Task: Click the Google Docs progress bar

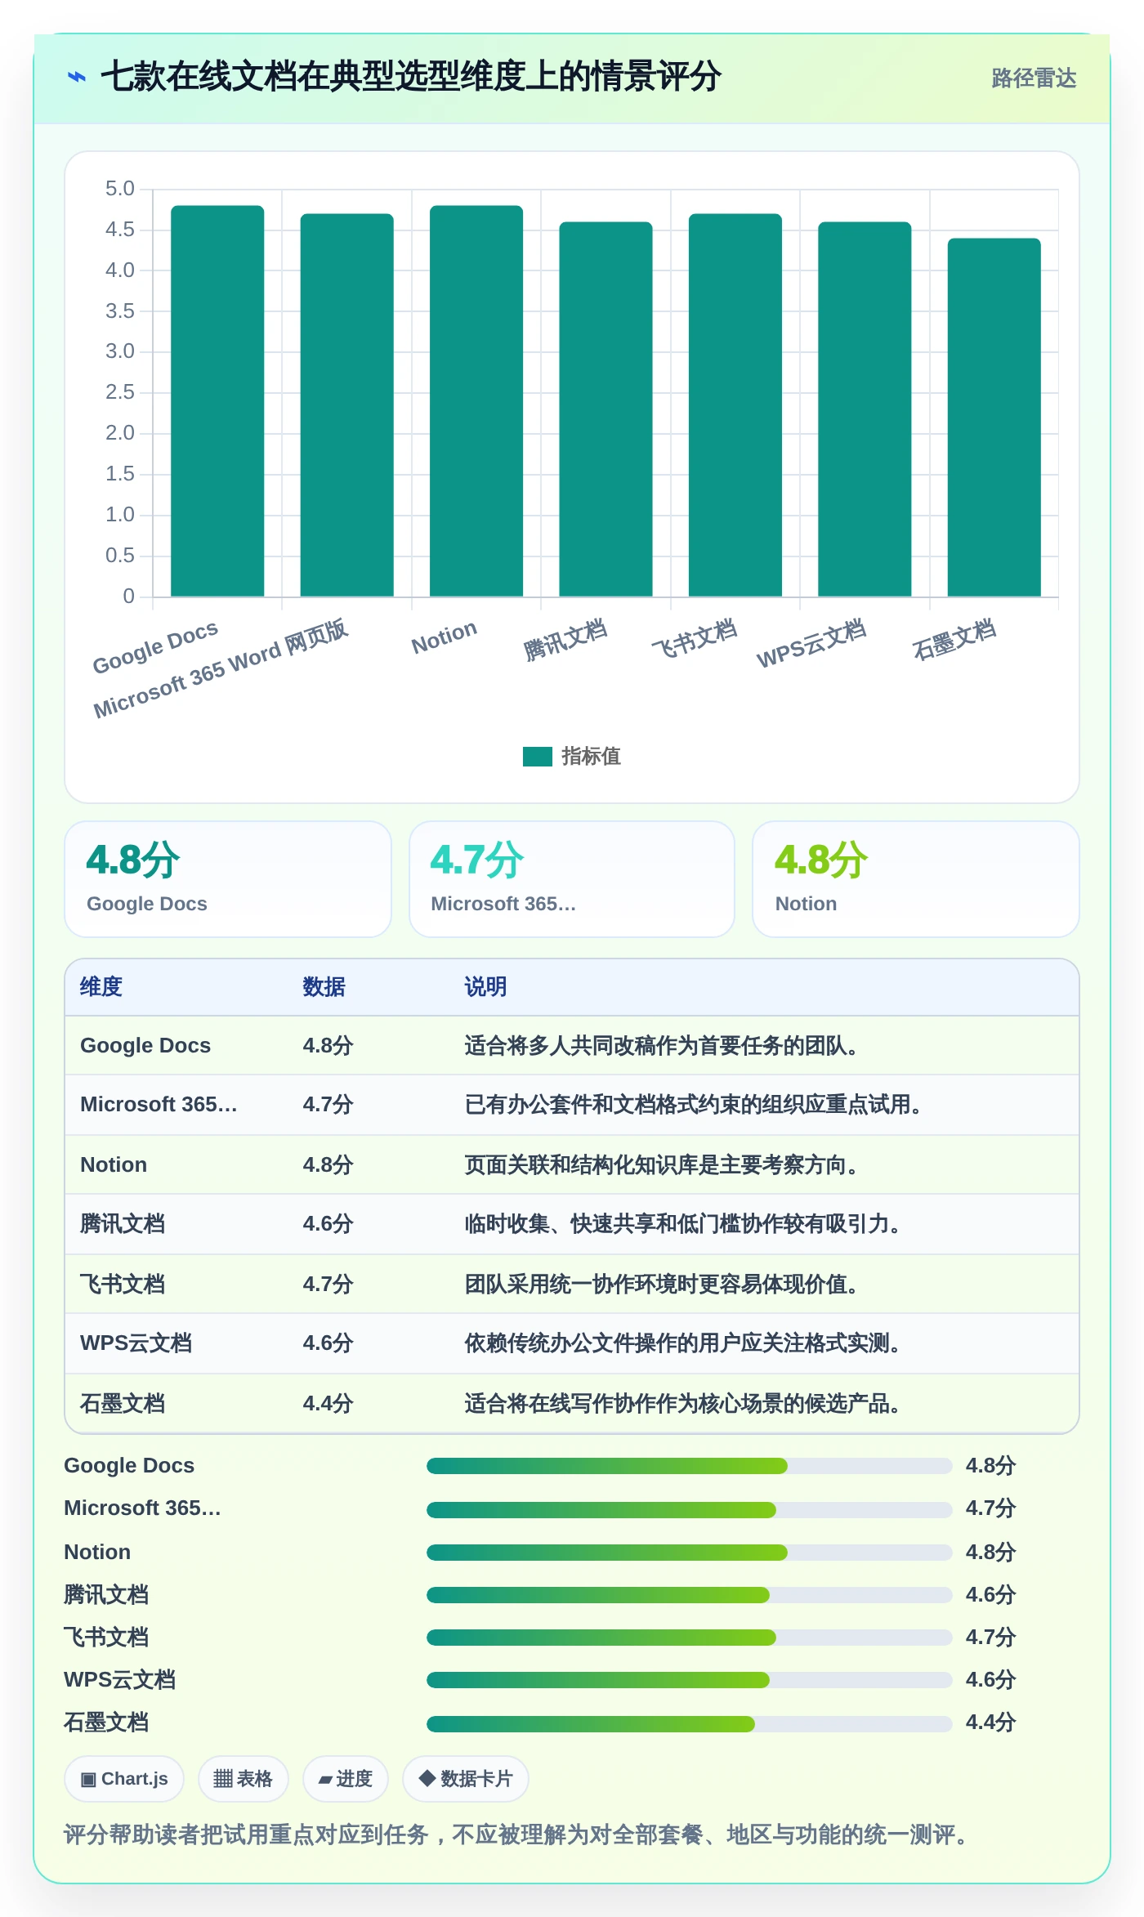Action: 689,1466
